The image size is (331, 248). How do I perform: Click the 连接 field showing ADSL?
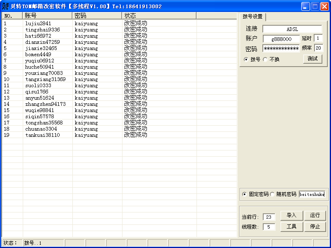[292, 29]
